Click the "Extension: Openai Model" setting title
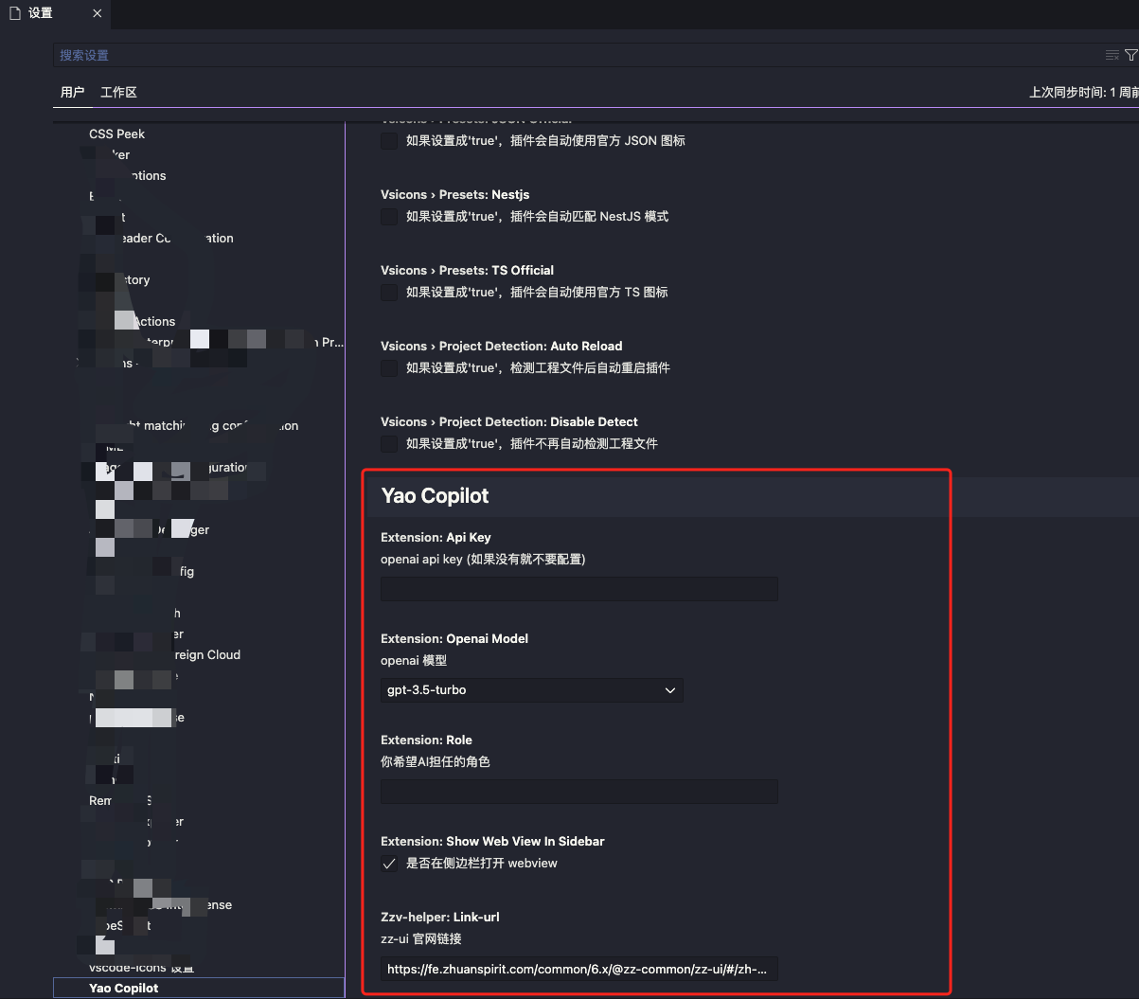This screenshot has width=1139, height=999. (454, 638)
